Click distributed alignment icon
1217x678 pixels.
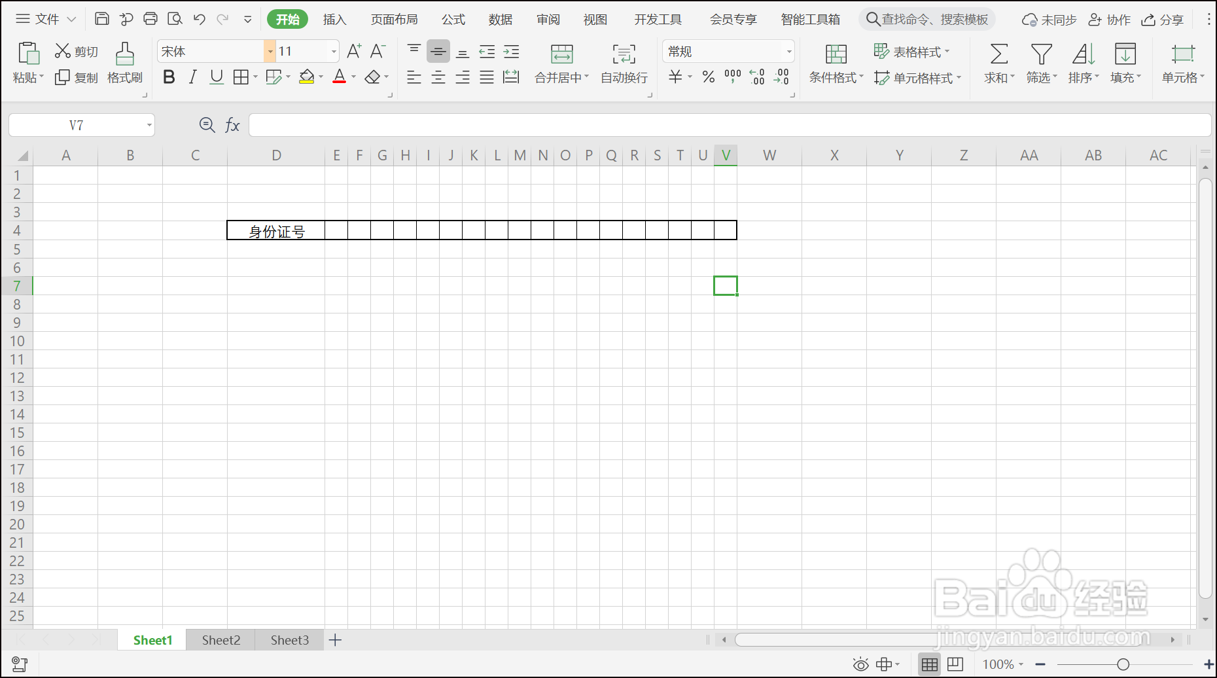click(511, 77)
